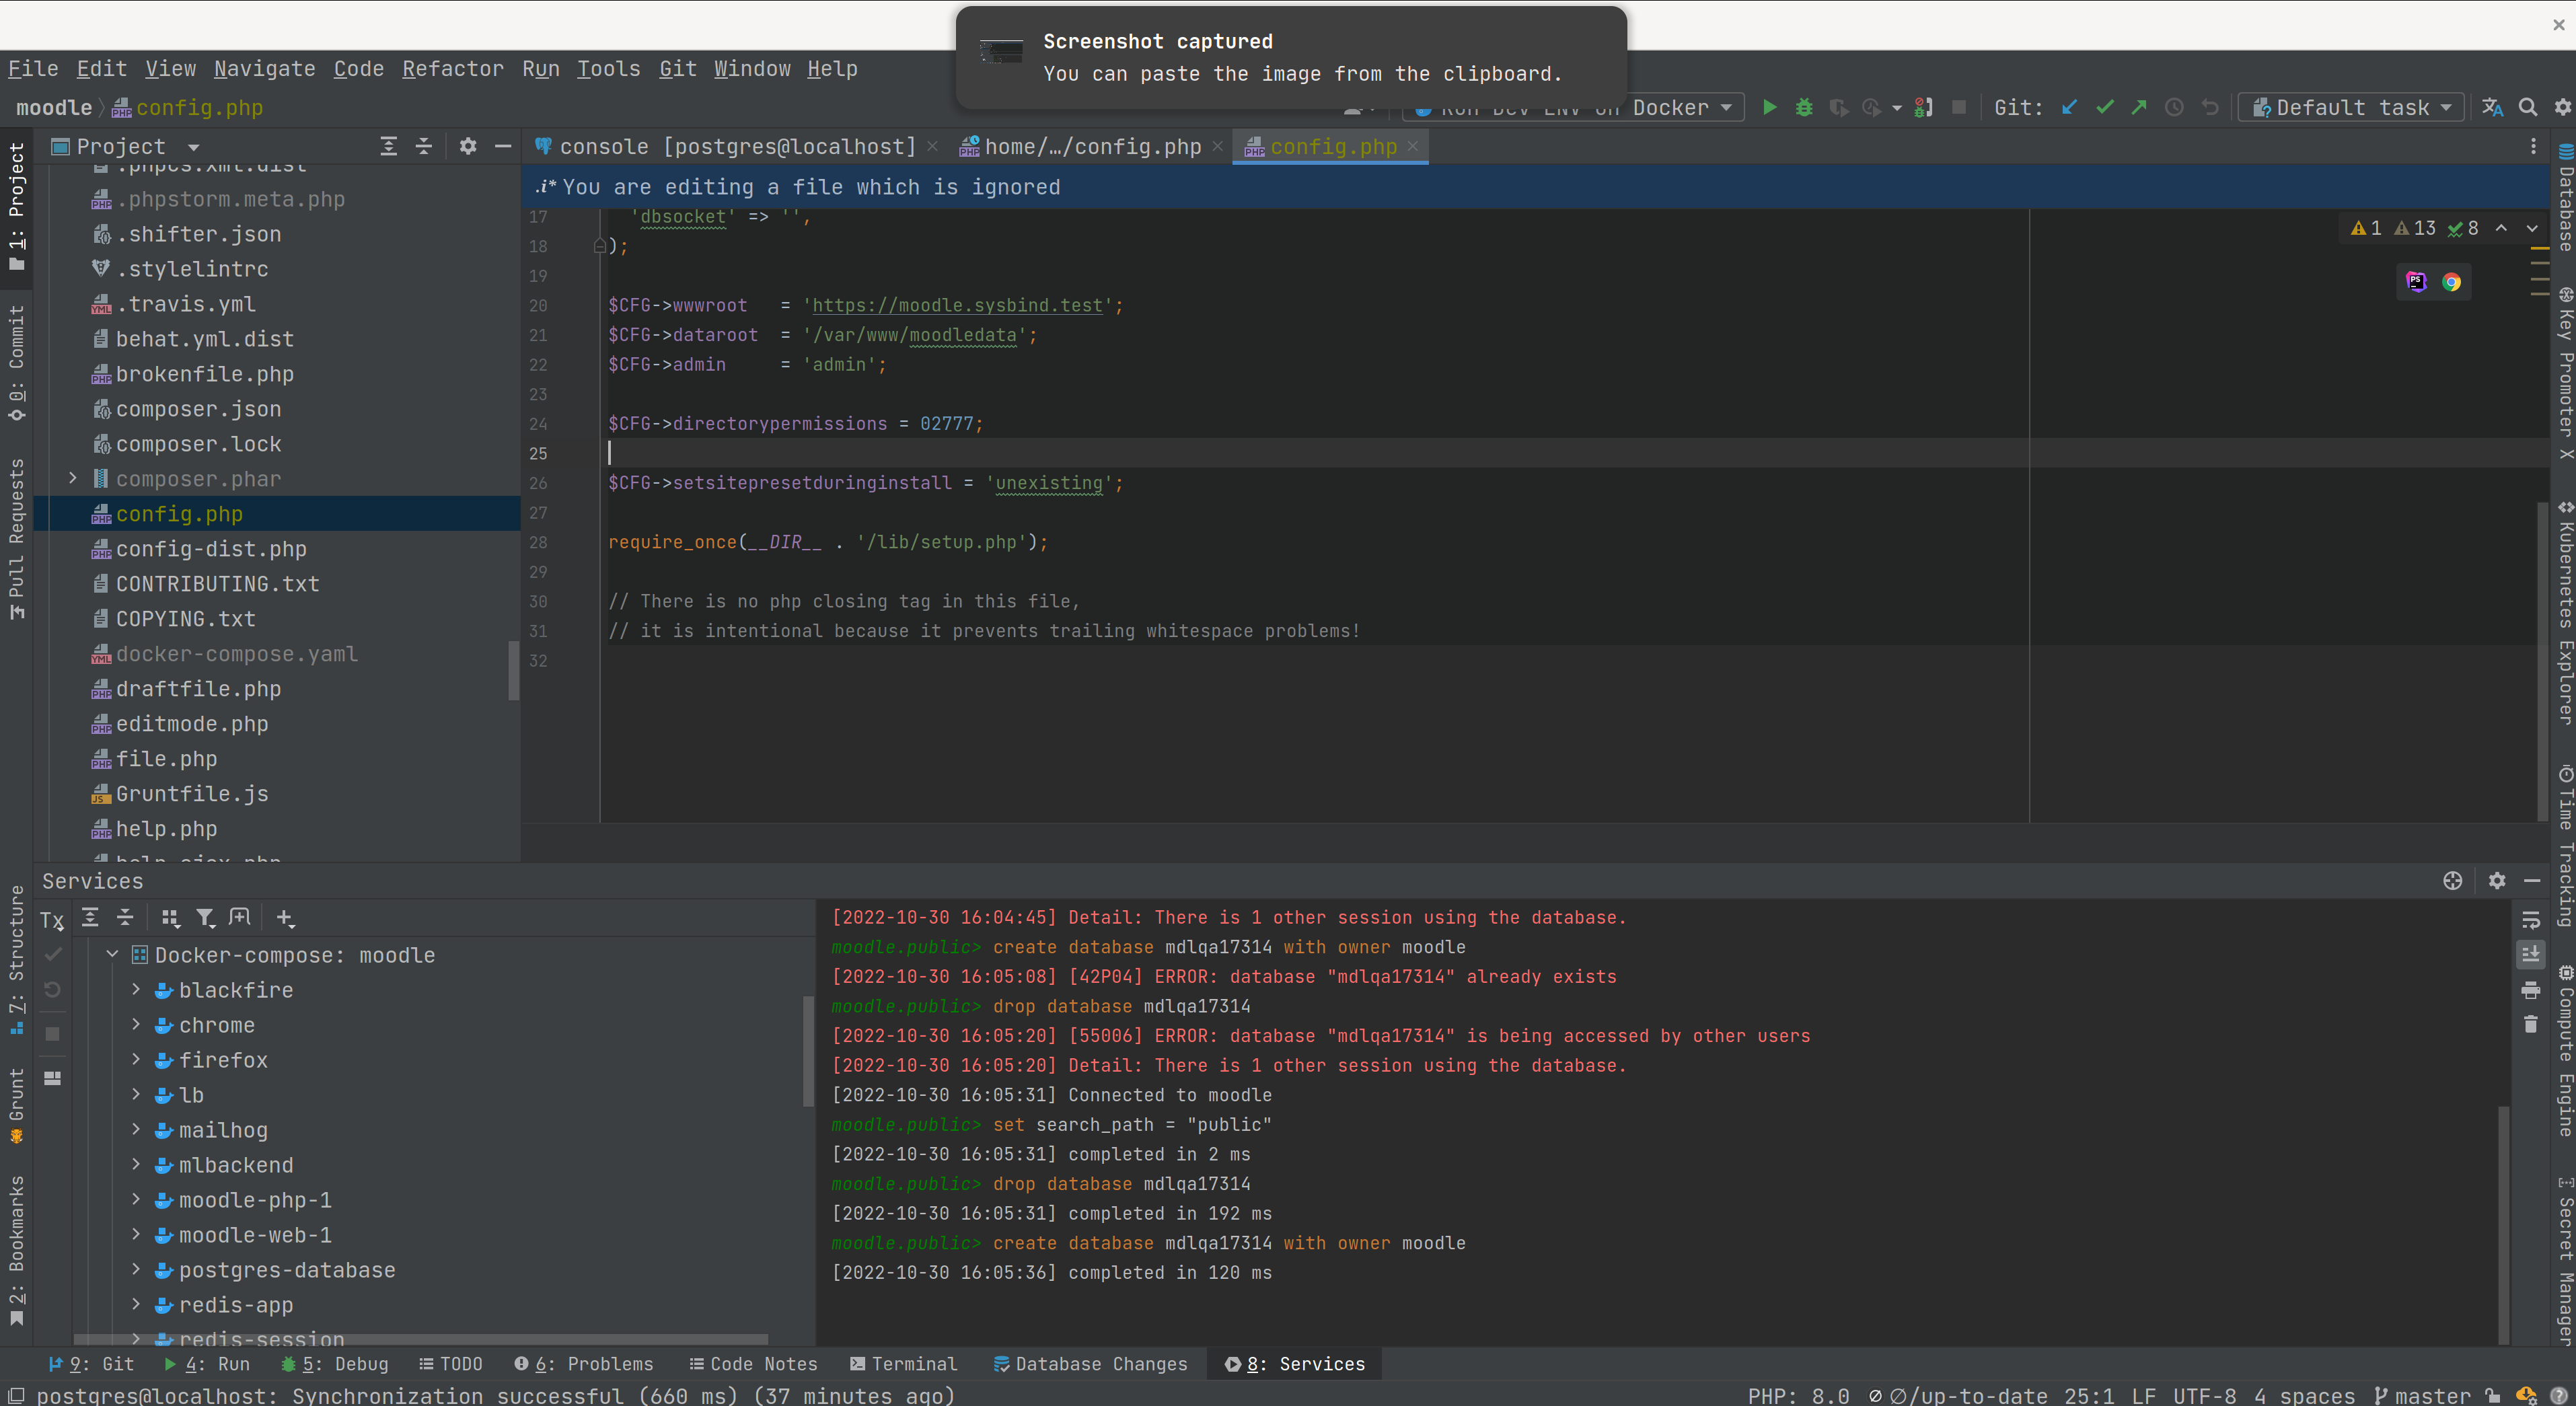2576x1406 pixels.
Task: Click the listen for PHP debug connections icon
Action: (1923, 107)
